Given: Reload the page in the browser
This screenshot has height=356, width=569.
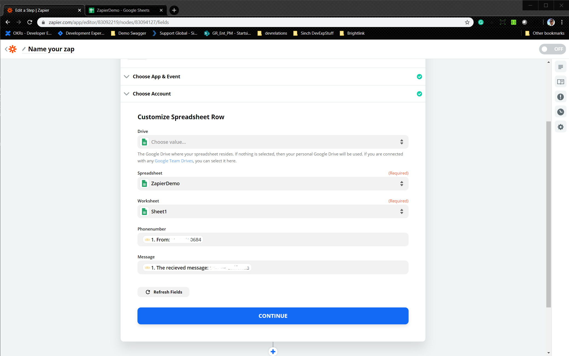Looking at the screenshot, I should click(x=30, y=22).
